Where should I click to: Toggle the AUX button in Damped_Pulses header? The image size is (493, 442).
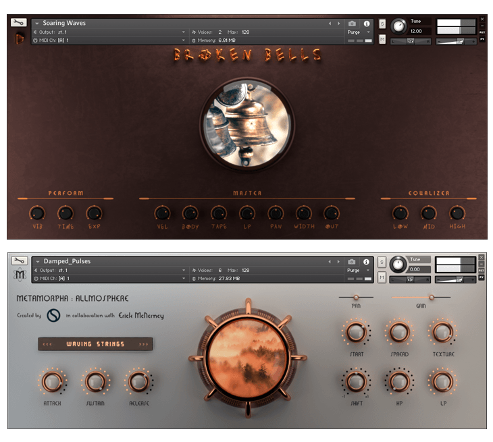[x=482, y=271]
